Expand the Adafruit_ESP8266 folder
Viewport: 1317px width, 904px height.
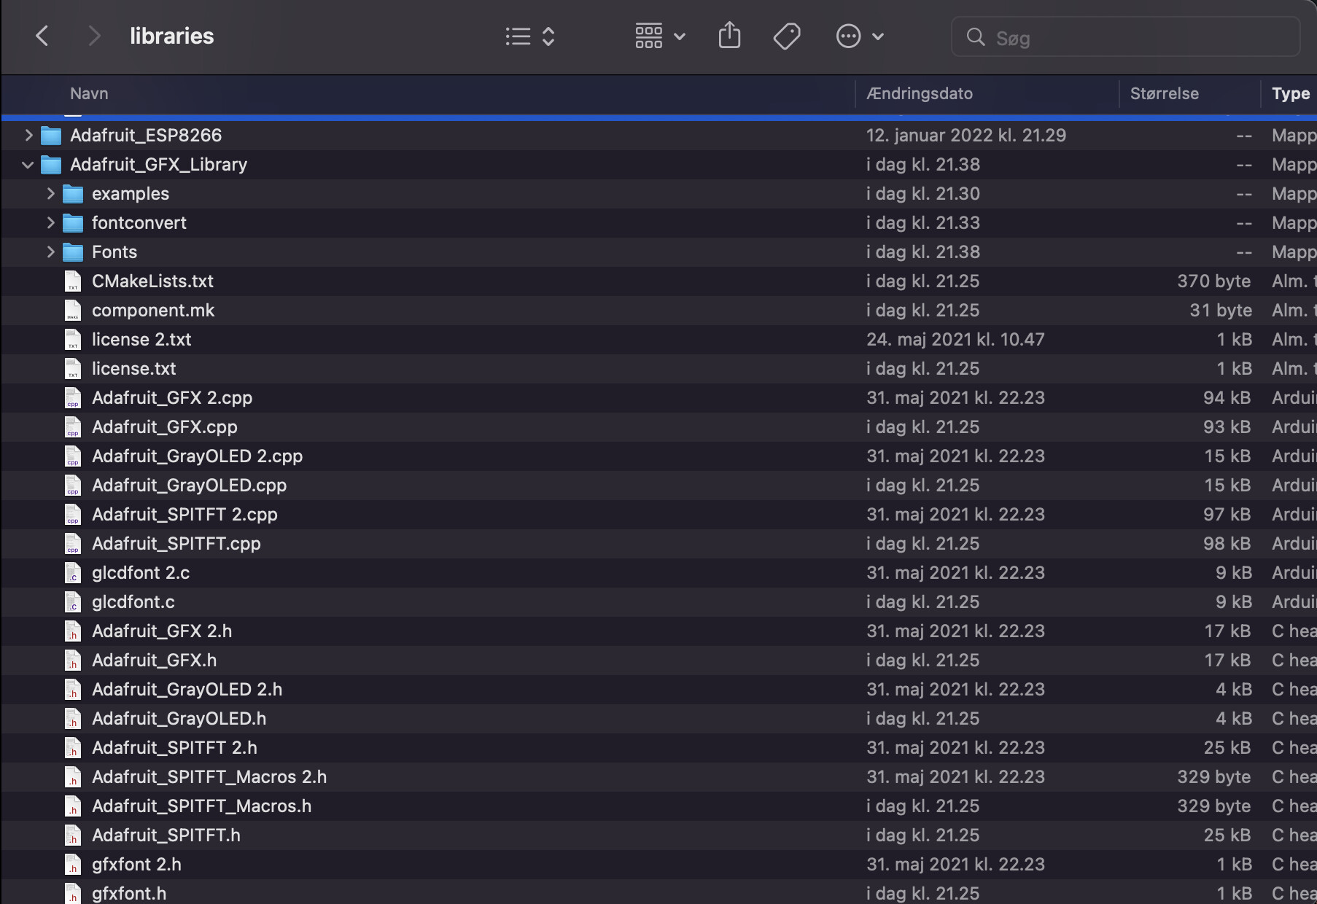click(x=28, y=135)
